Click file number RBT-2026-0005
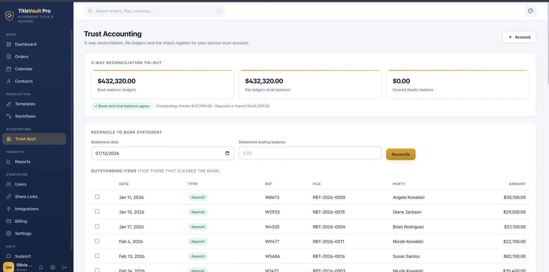The width and height of the screenshot is (549, 272). (x=329, y=197)
